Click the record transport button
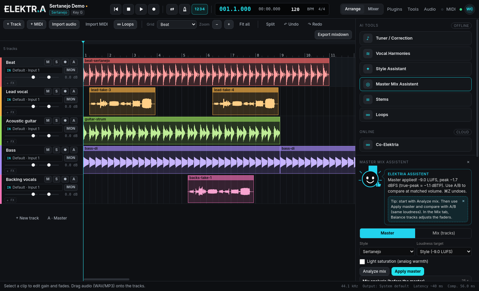The height and width of the screenshot is (291, 479). coord(154,9)
